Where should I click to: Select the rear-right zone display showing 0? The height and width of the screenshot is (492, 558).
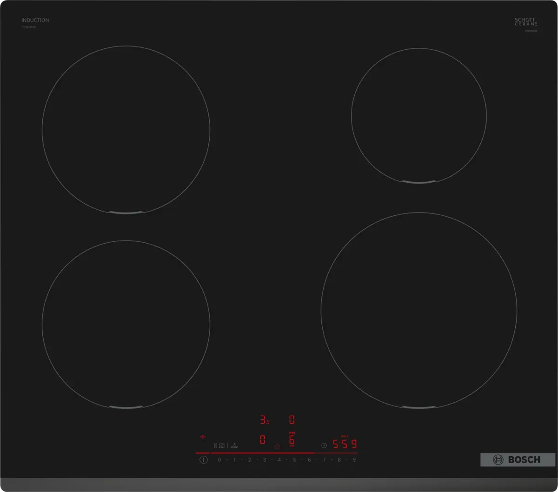click(292, 420)
